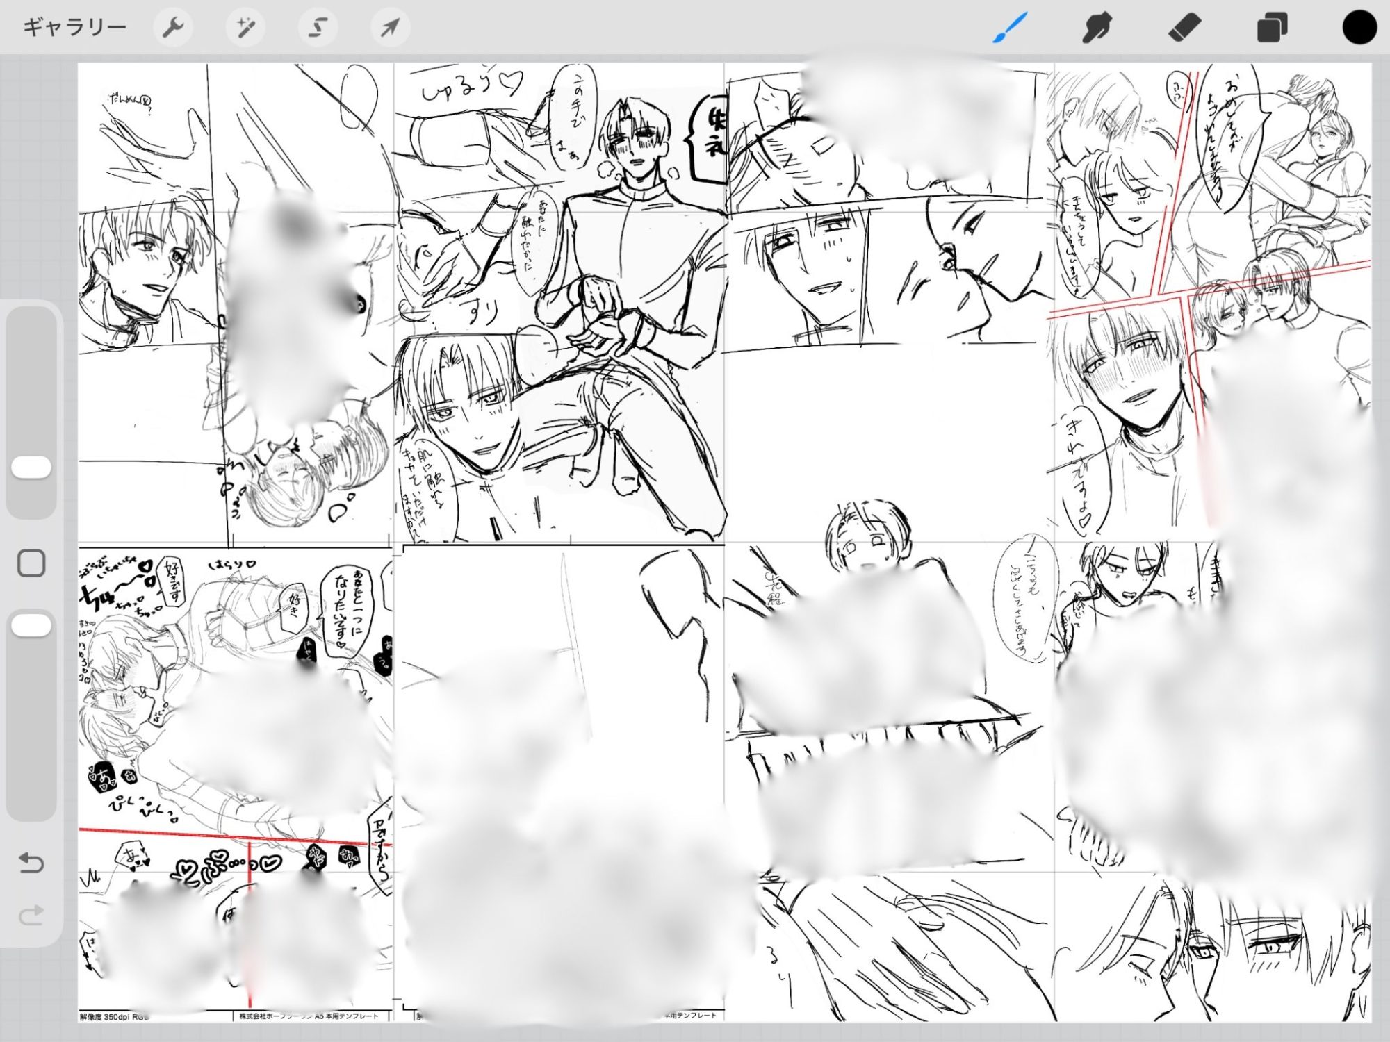This screenshot has height=1042, width=1390.
Task: Open the Gallery (ギャラリー)
Action: [74, 28]
